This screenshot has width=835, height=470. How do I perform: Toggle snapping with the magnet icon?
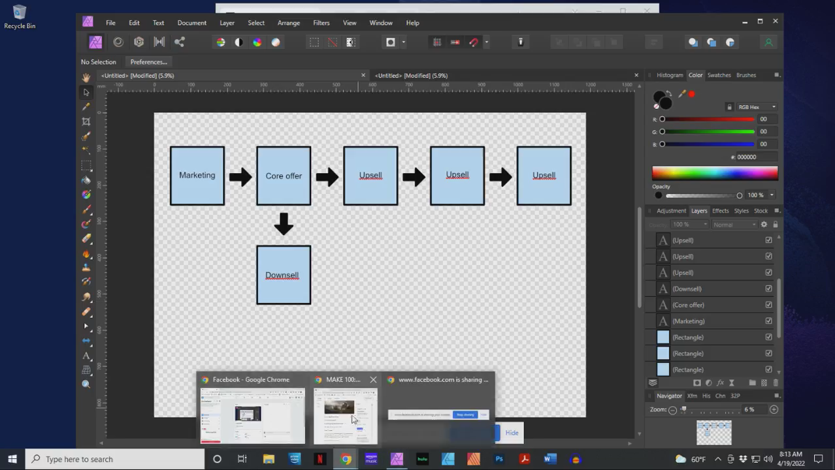(x=474, y=42)
